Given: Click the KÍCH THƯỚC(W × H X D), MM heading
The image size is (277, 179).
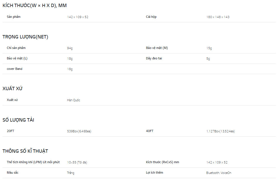Looking at the screenshot, I should [35, 5].
